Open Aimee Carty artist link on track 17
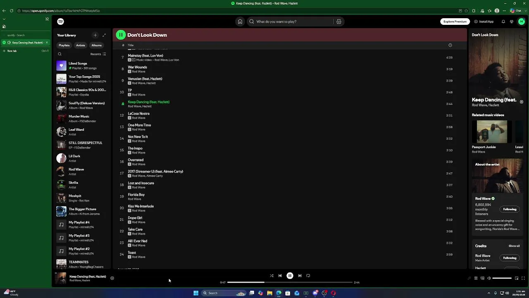Viewport: 529px width, 298px height. point(155,176)
